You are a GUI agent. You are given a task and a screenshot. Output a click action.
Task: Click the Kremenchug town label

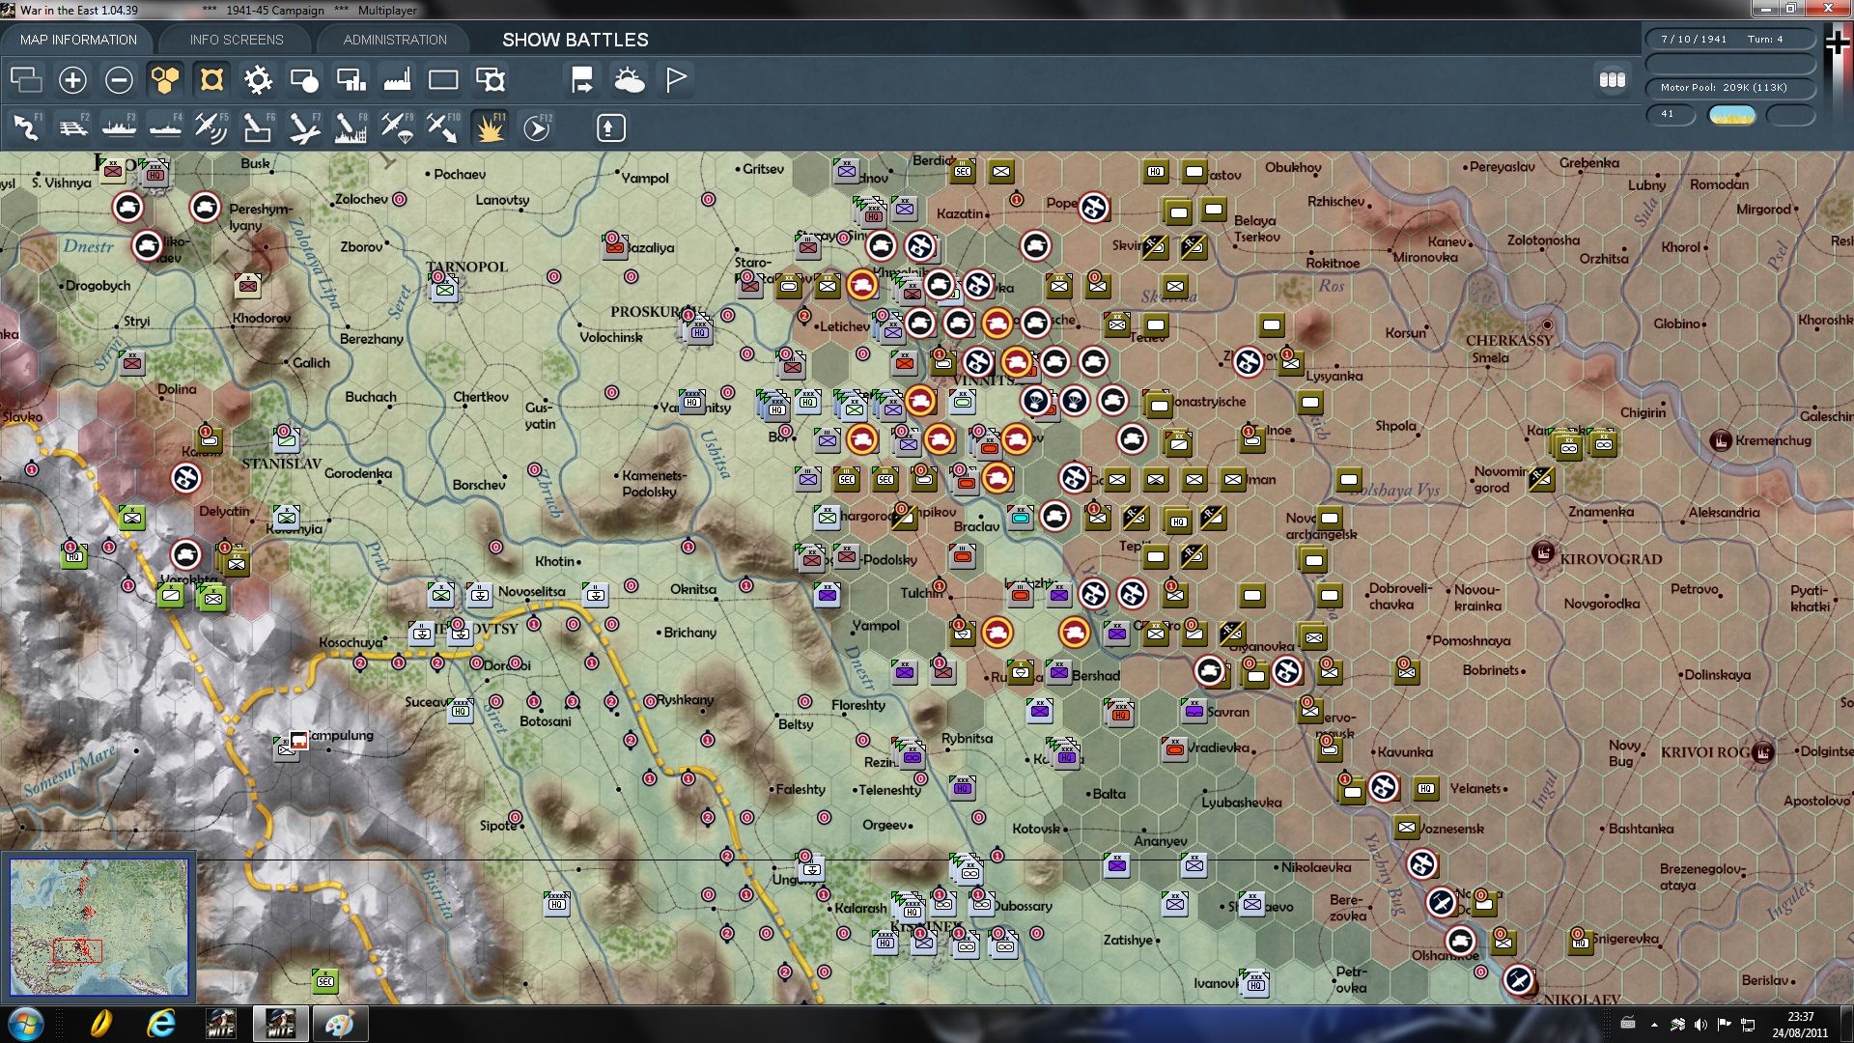click(1773, 440)
